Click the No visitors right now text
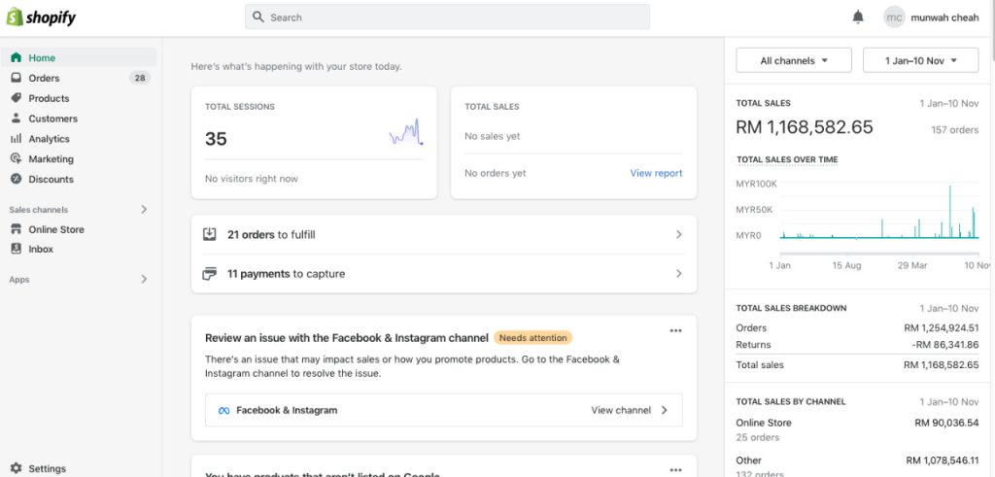This screenshot has width=995, height=477. click(x=252, y=179)
